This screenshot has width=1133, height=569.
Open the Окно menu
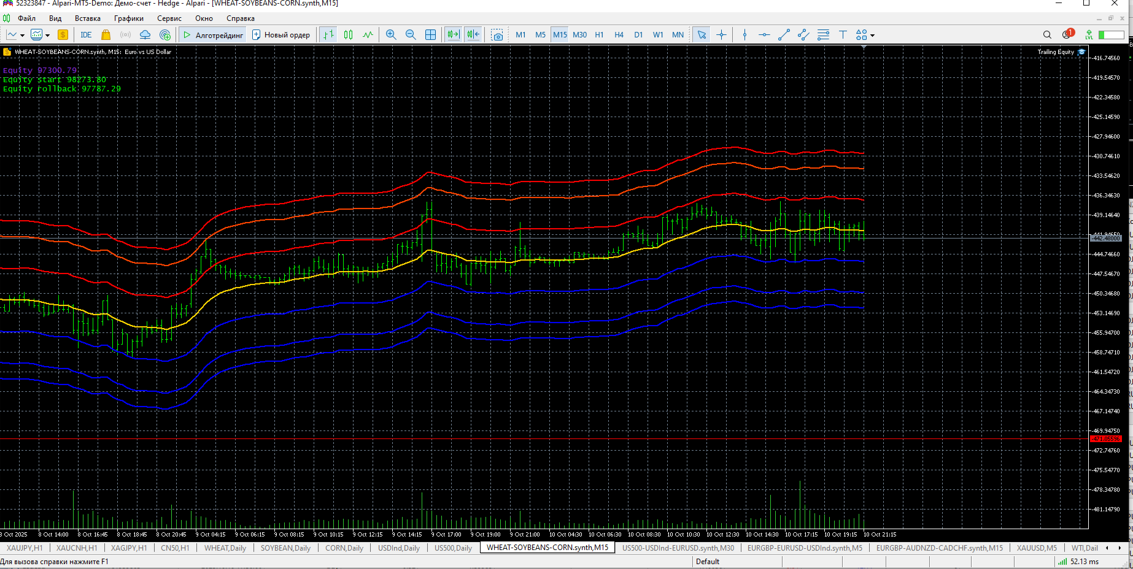pyautogui.click(x=204, y=18)
